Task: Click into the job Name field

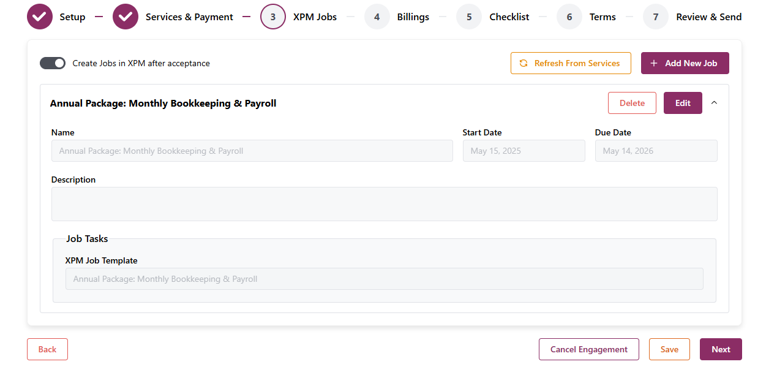Action: point(252,151)
